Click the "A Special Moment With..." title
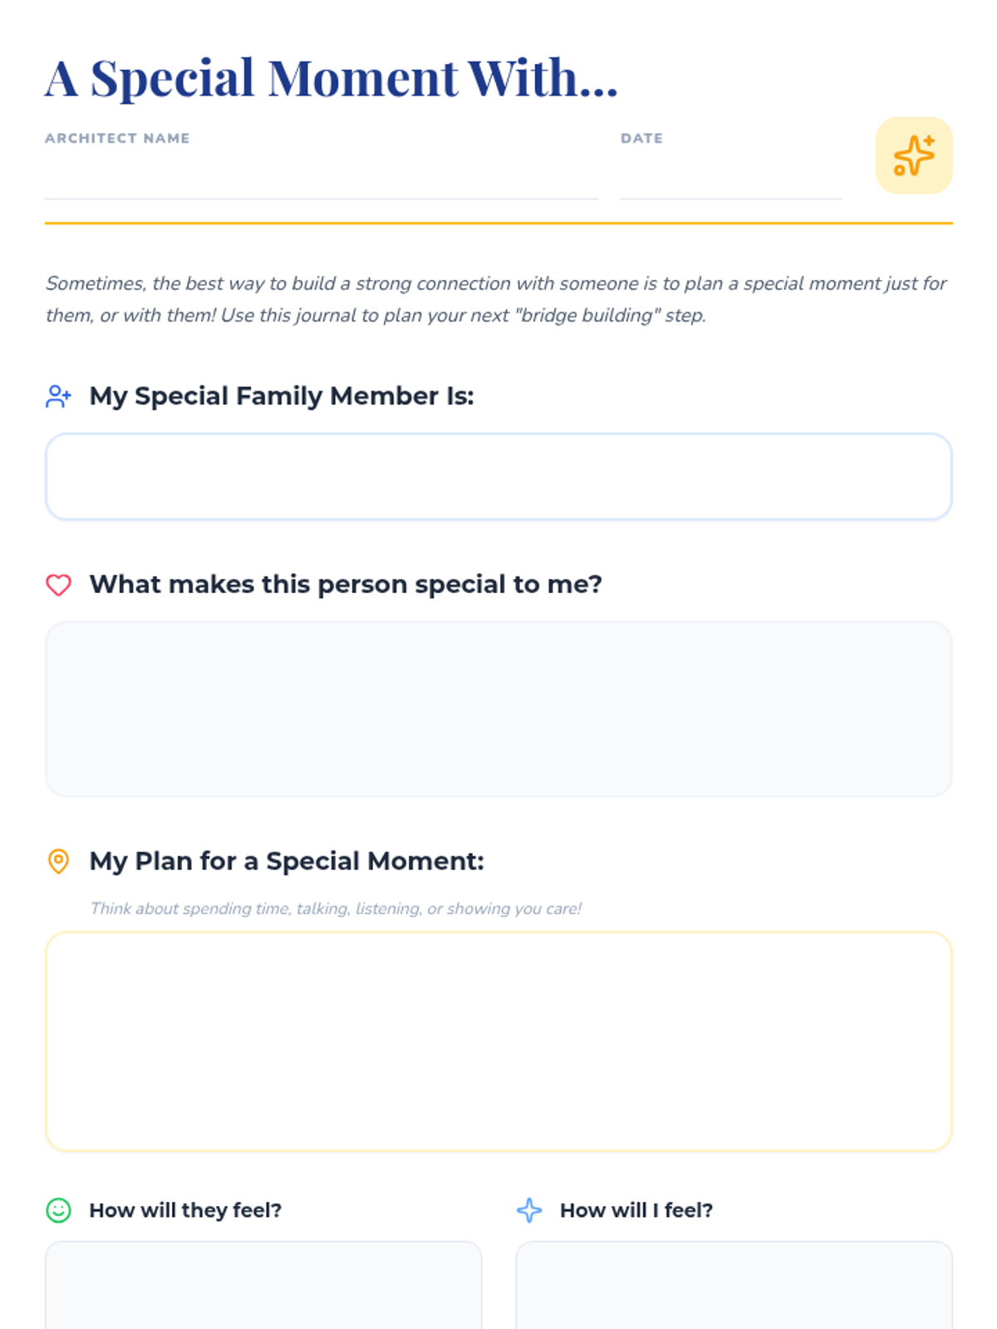The width and height of the screenshot is (997, 1329). click(332, 78)
